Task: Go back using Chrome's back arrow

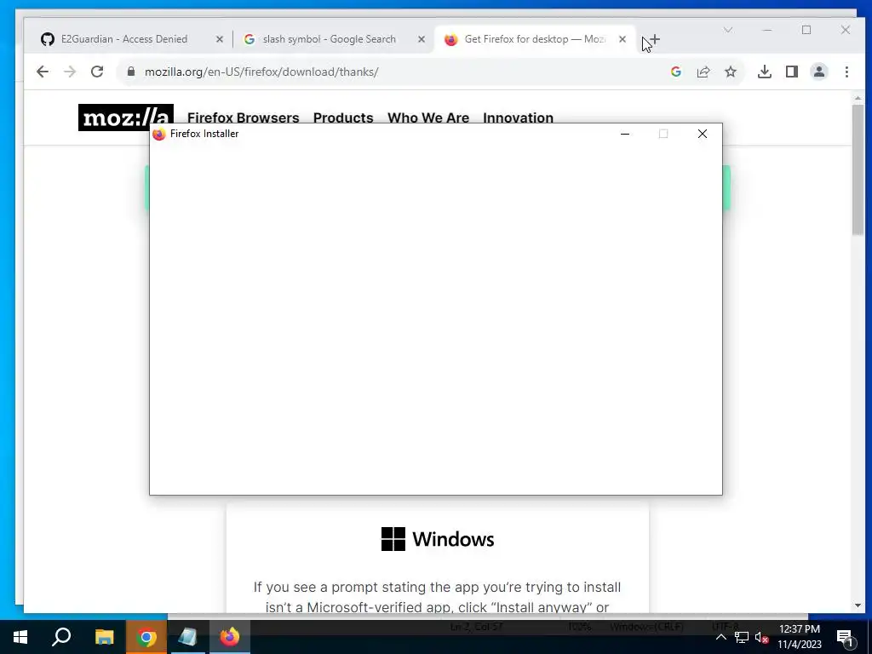Action: (43, 72)
